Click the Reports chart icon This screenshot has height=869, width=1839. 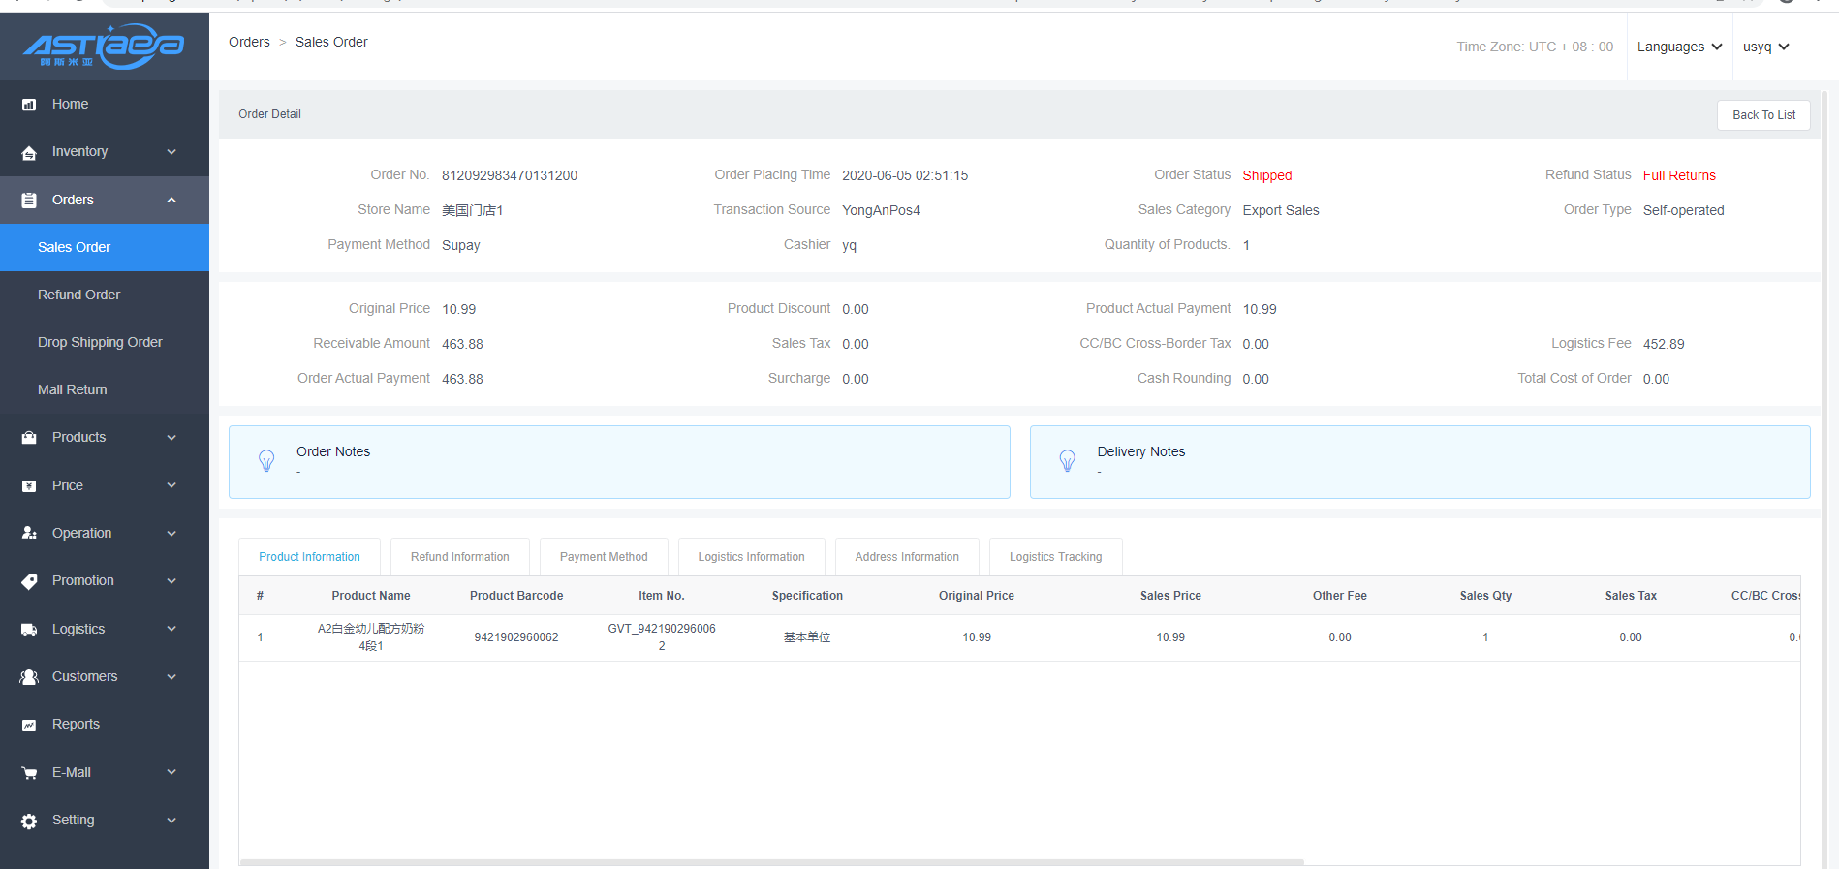29,725
